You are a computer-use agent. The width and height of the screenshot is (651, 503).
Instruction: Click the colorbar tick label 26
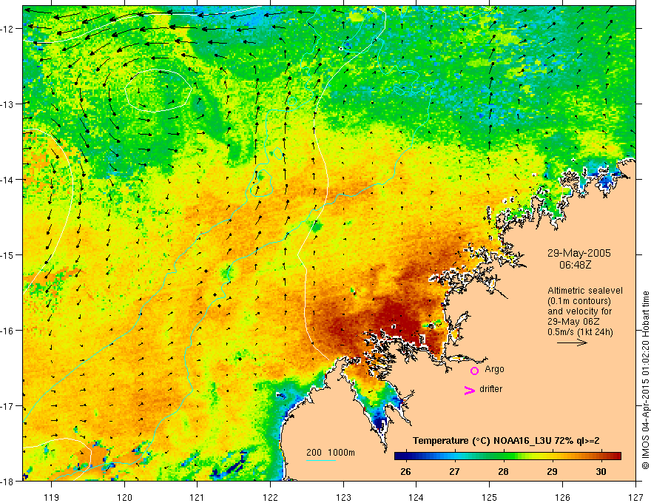pyautogui.click(x=405, y=471)
